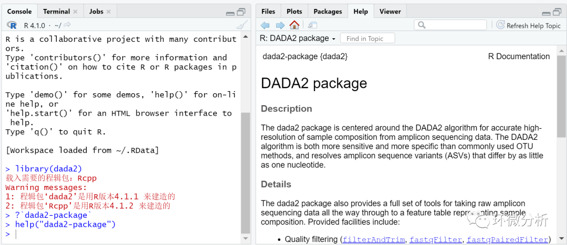
Task: Open the Plots tab
Action: [x=295, y=11]
